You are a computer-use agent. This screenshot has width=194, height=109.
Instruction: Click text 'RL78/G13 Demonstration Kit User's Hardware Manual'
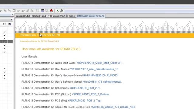click(52, 75)
